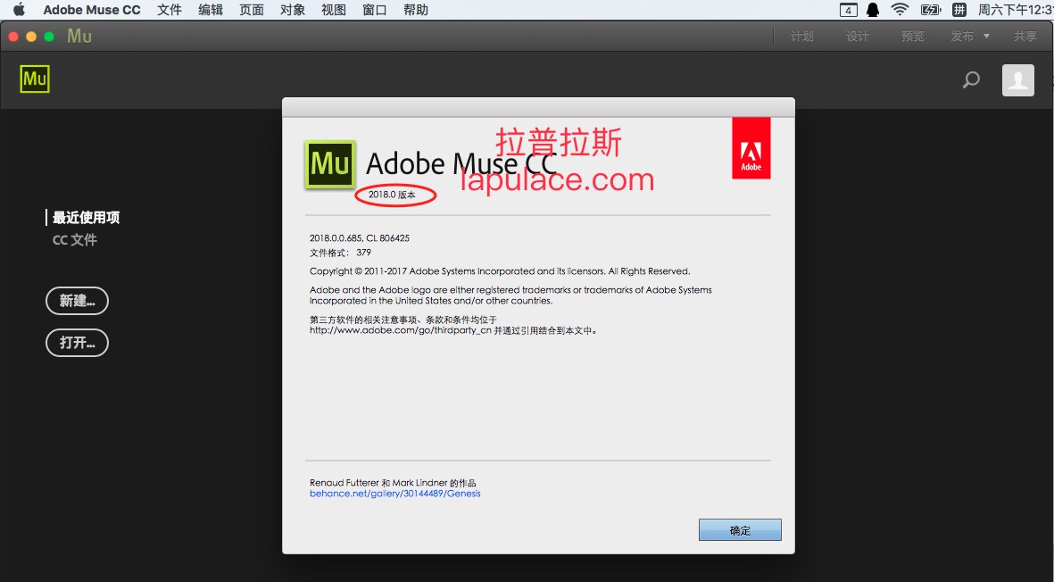Switch to the 预览 mode tab
The image size is (1054, 582).
pyautogui.click(x=912, y=37)
